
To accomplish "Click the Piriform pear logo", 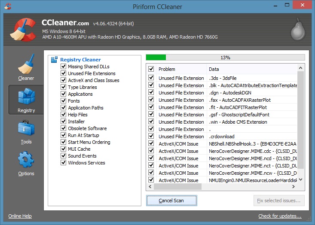I will pyautogui.click(x=298, y=29).
